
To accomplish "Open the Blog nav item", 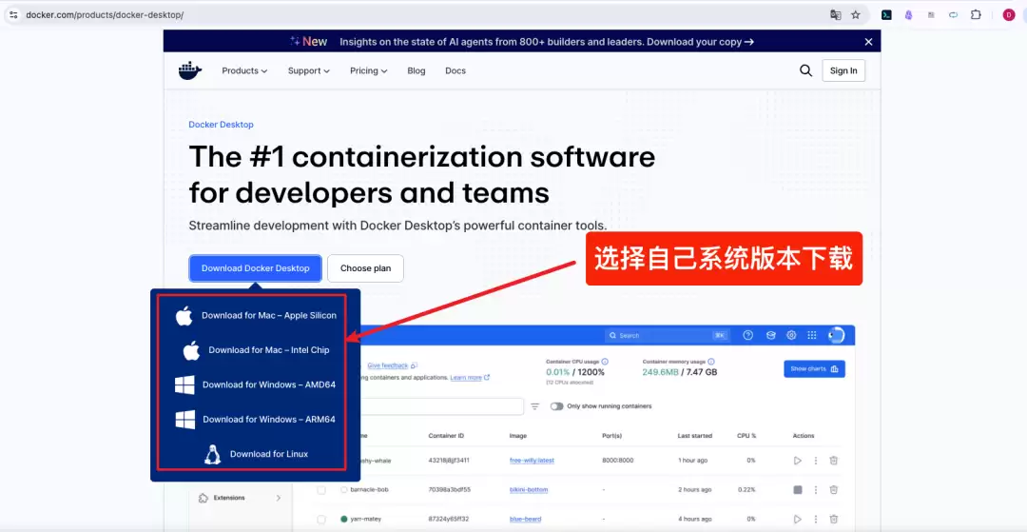I will click(417, 70).
